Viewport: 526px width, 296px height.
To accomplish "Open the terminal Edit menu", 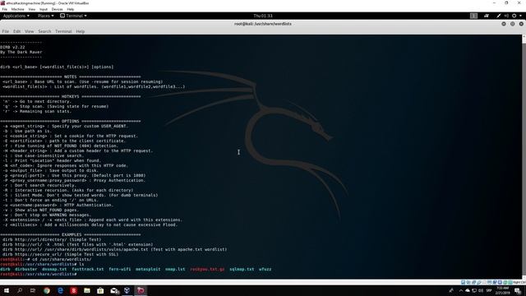I will [x=16, y=31].
